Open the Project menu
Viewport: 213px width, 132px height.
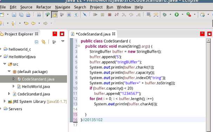96,7
